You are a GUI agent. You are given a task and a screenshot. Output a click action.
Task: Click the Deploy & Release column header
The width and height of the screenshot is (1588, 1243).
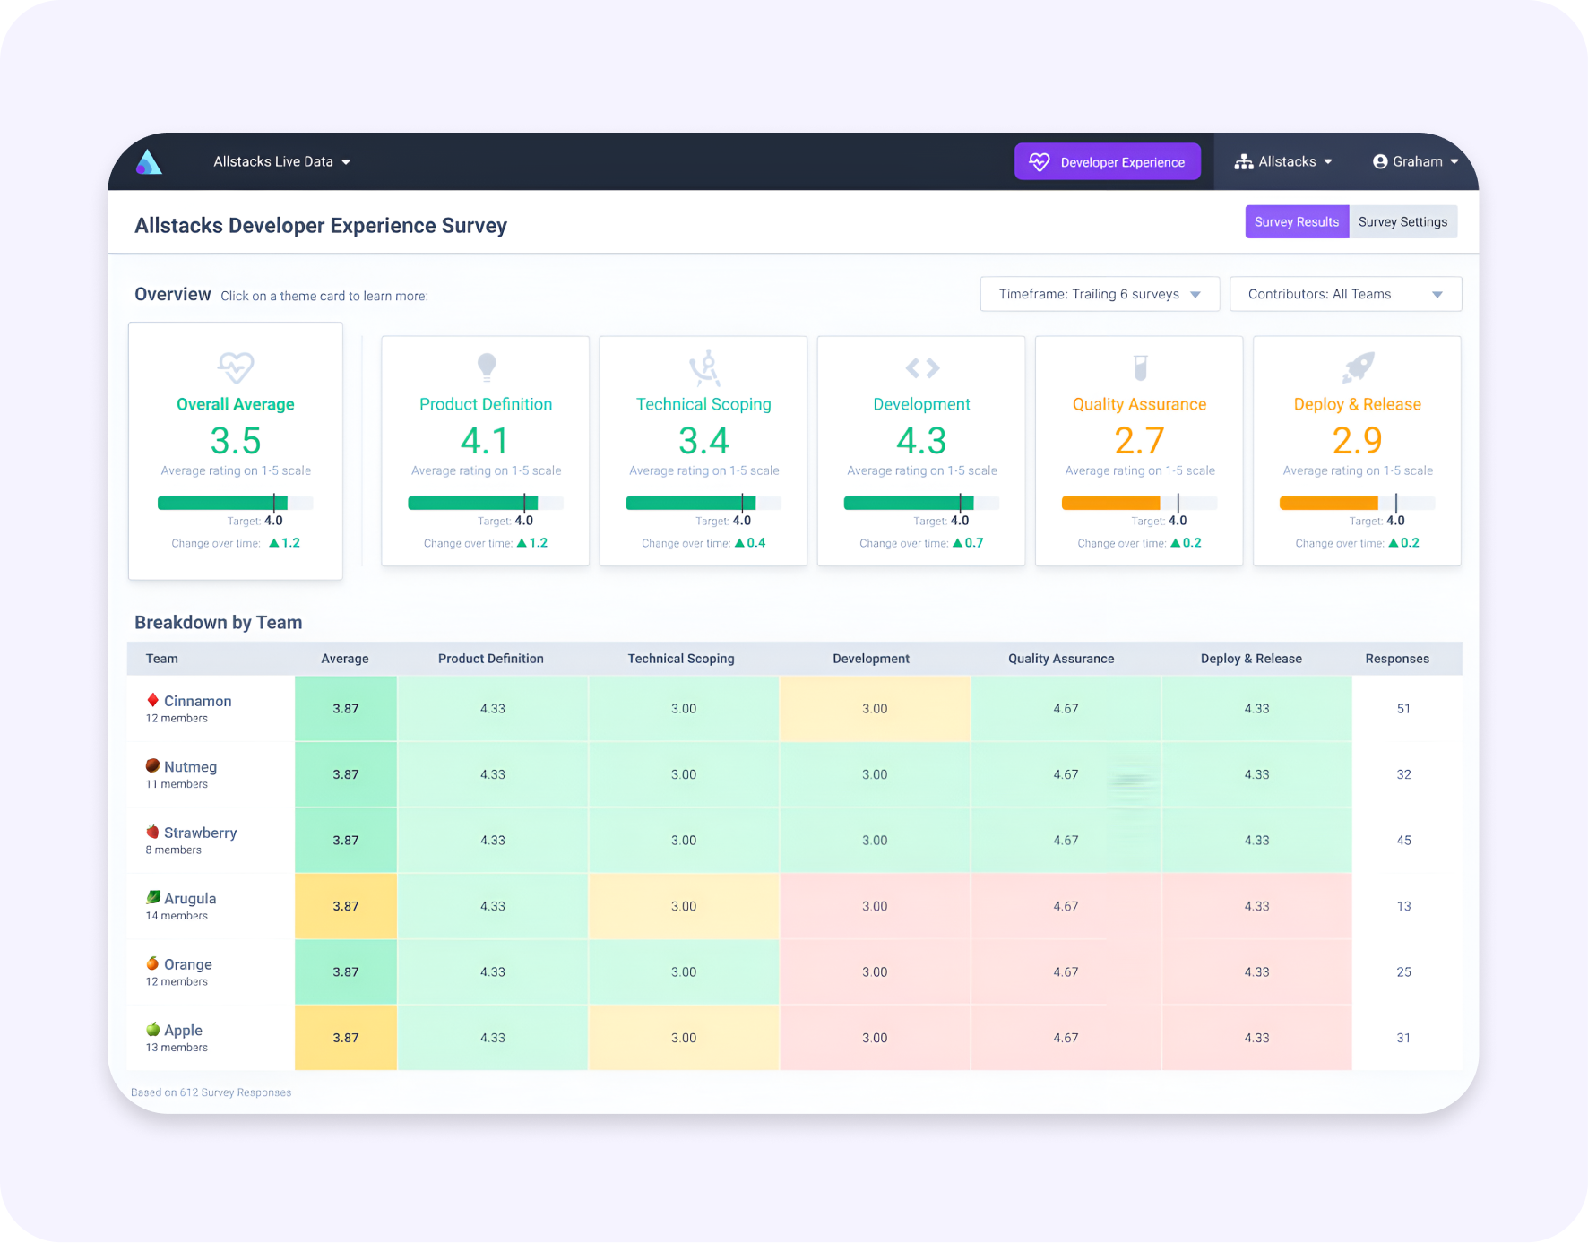pos(1251,659)
